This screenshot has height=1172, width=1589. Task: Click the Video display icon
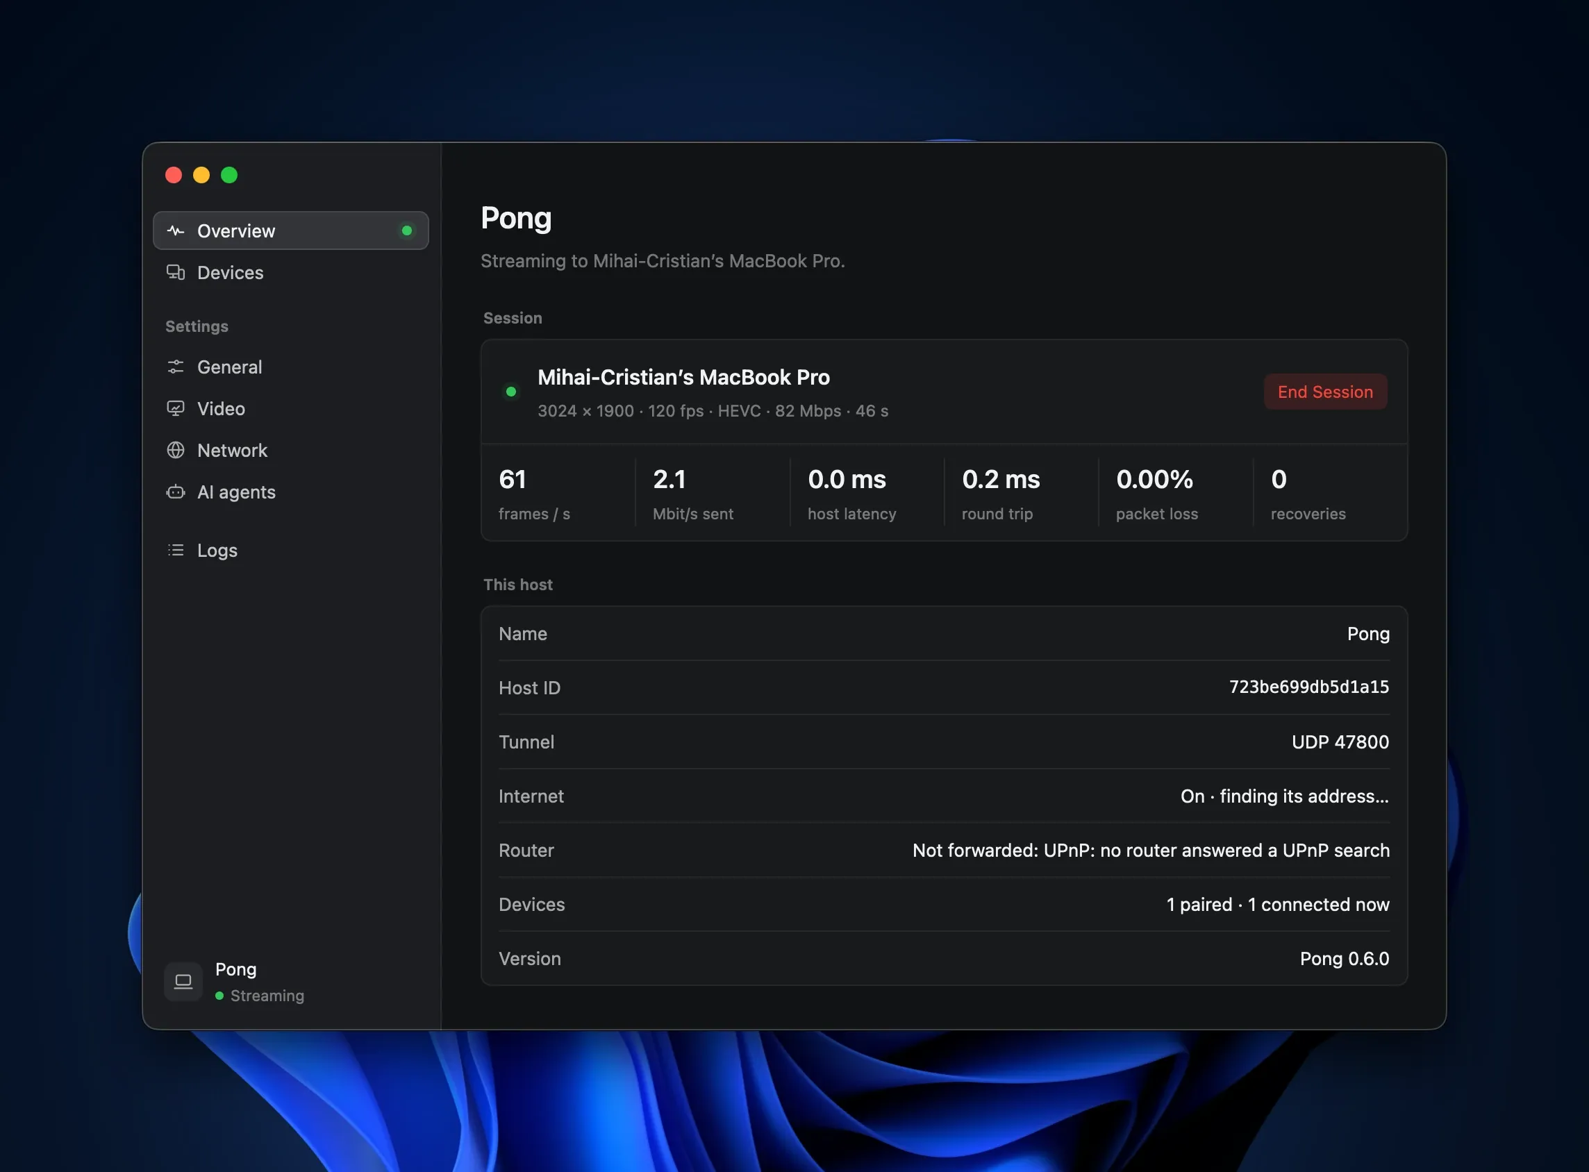click(175, 409)
